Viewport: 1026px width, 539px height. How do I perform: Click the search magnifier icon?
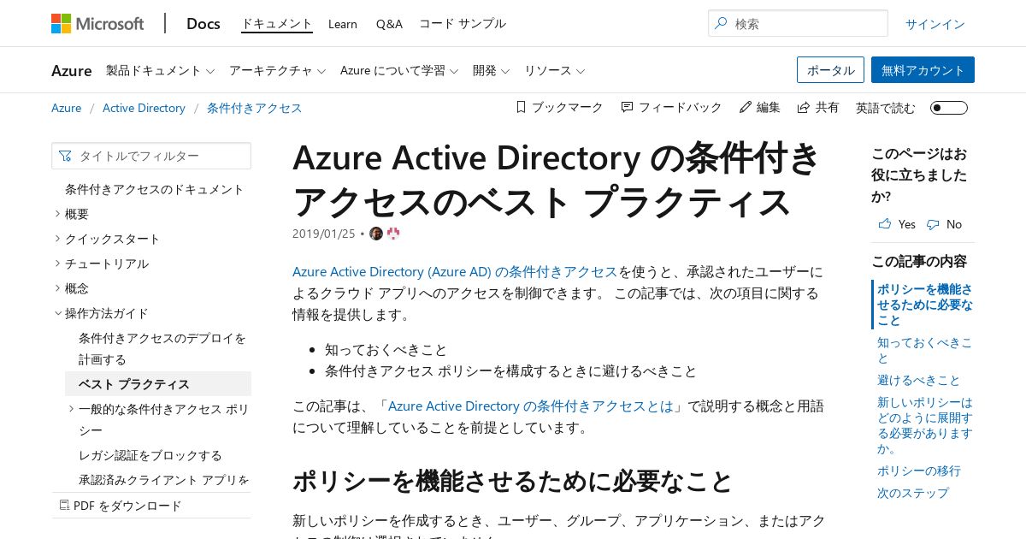click(721, 24)
